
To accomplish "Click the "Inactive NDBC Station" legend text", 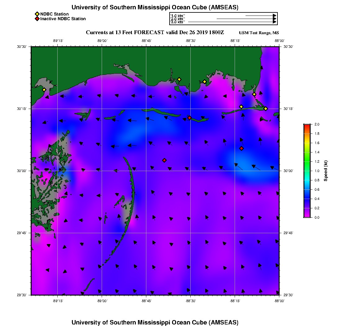I will tap(63, 19).
